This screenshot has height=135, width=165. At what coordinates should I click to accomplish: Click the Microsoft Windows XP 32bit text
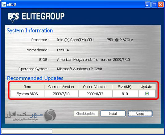click(80, 69)
